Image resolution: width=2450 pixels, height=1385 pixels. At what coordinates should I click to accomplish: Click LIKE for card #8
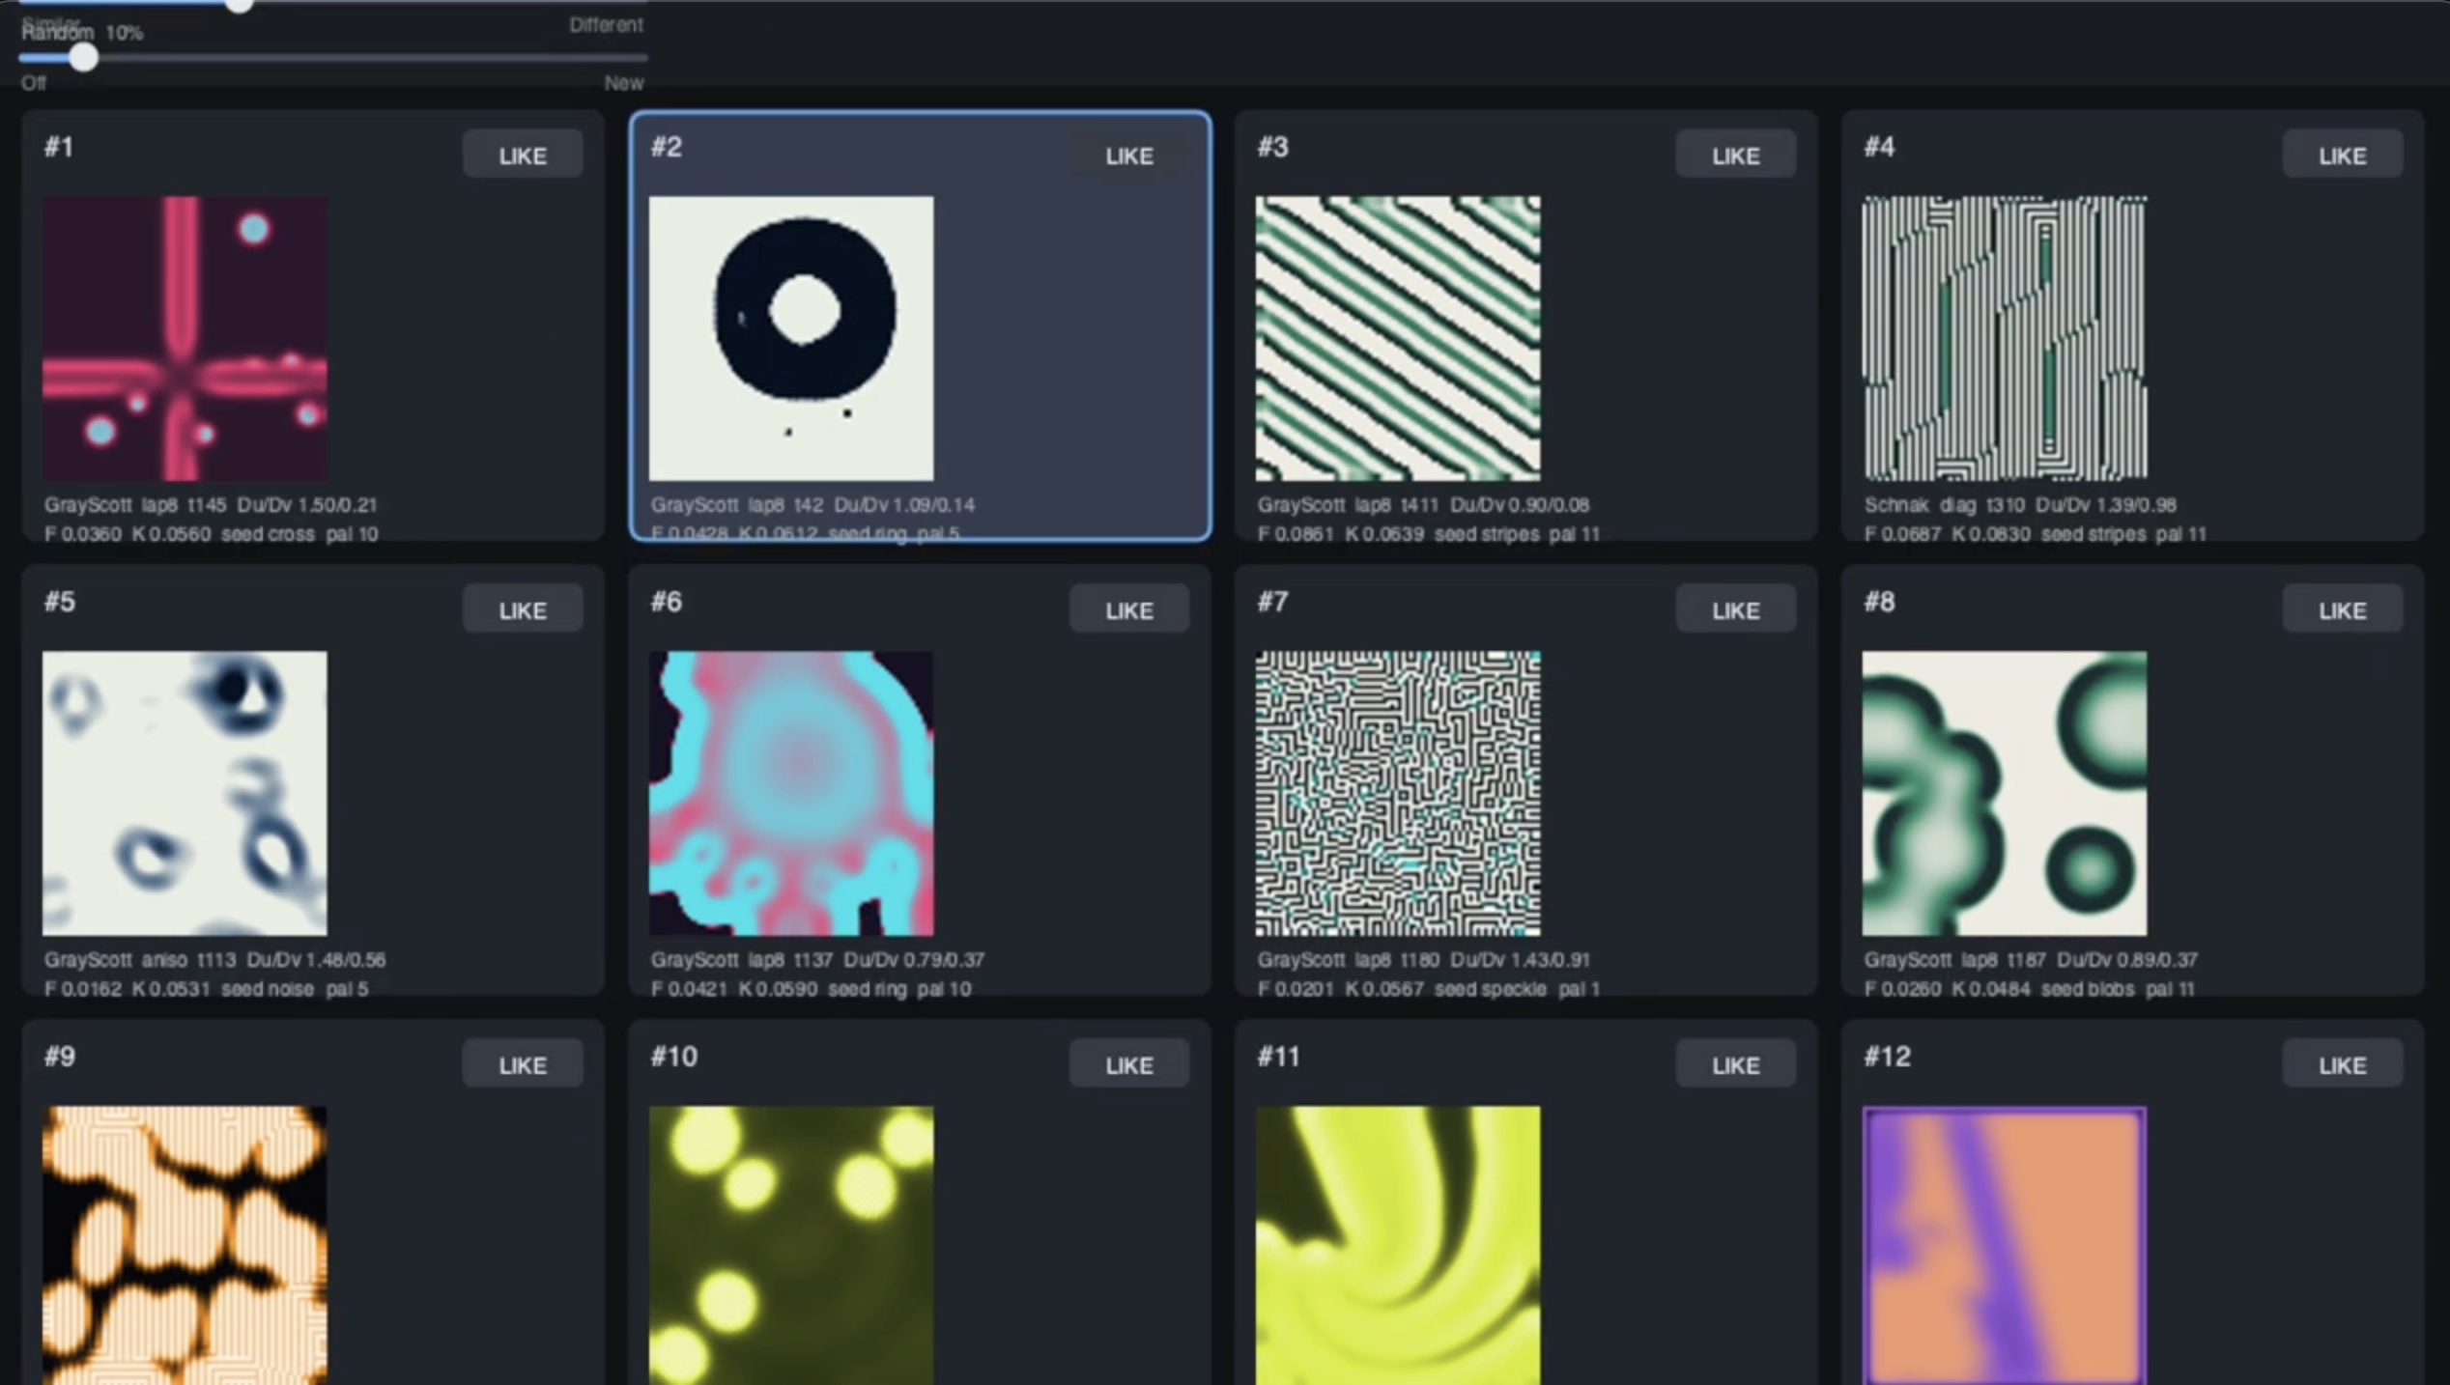click(2342, 609)
